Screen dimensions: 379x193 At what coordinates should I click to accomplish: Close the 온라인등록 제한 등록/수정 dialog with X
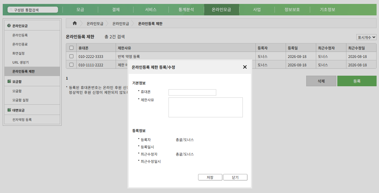[x=245, y=67]
